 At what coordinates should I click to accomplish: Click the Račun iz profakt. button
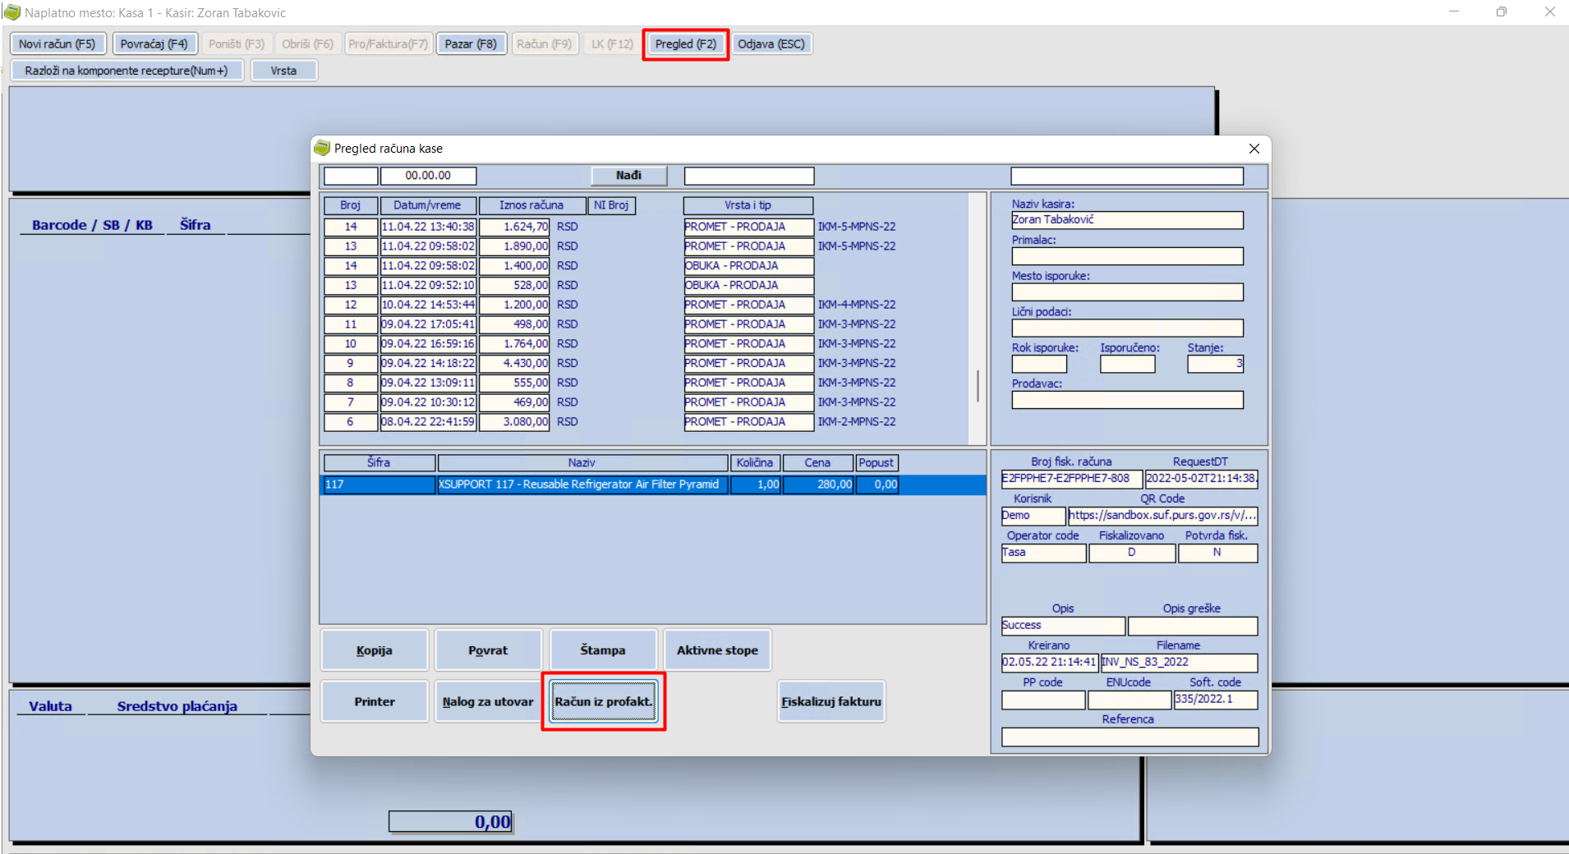point(603,701)
